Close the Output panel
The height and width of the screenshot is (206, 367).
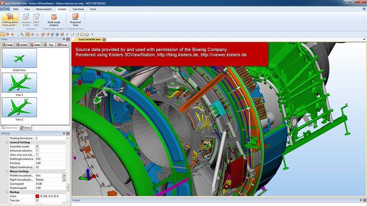pos(365,200)
